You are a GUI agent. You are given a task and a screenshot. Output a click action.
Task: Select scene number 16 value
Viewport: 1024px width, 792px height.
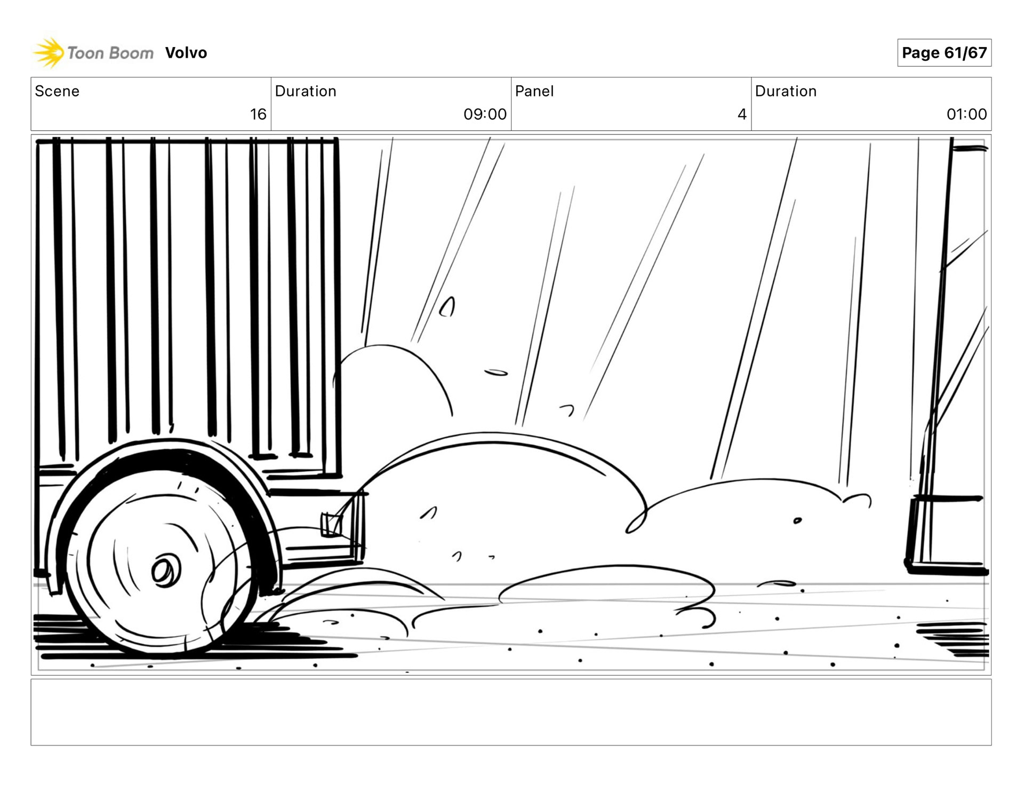pyautogui.click(x=258, y=114)
